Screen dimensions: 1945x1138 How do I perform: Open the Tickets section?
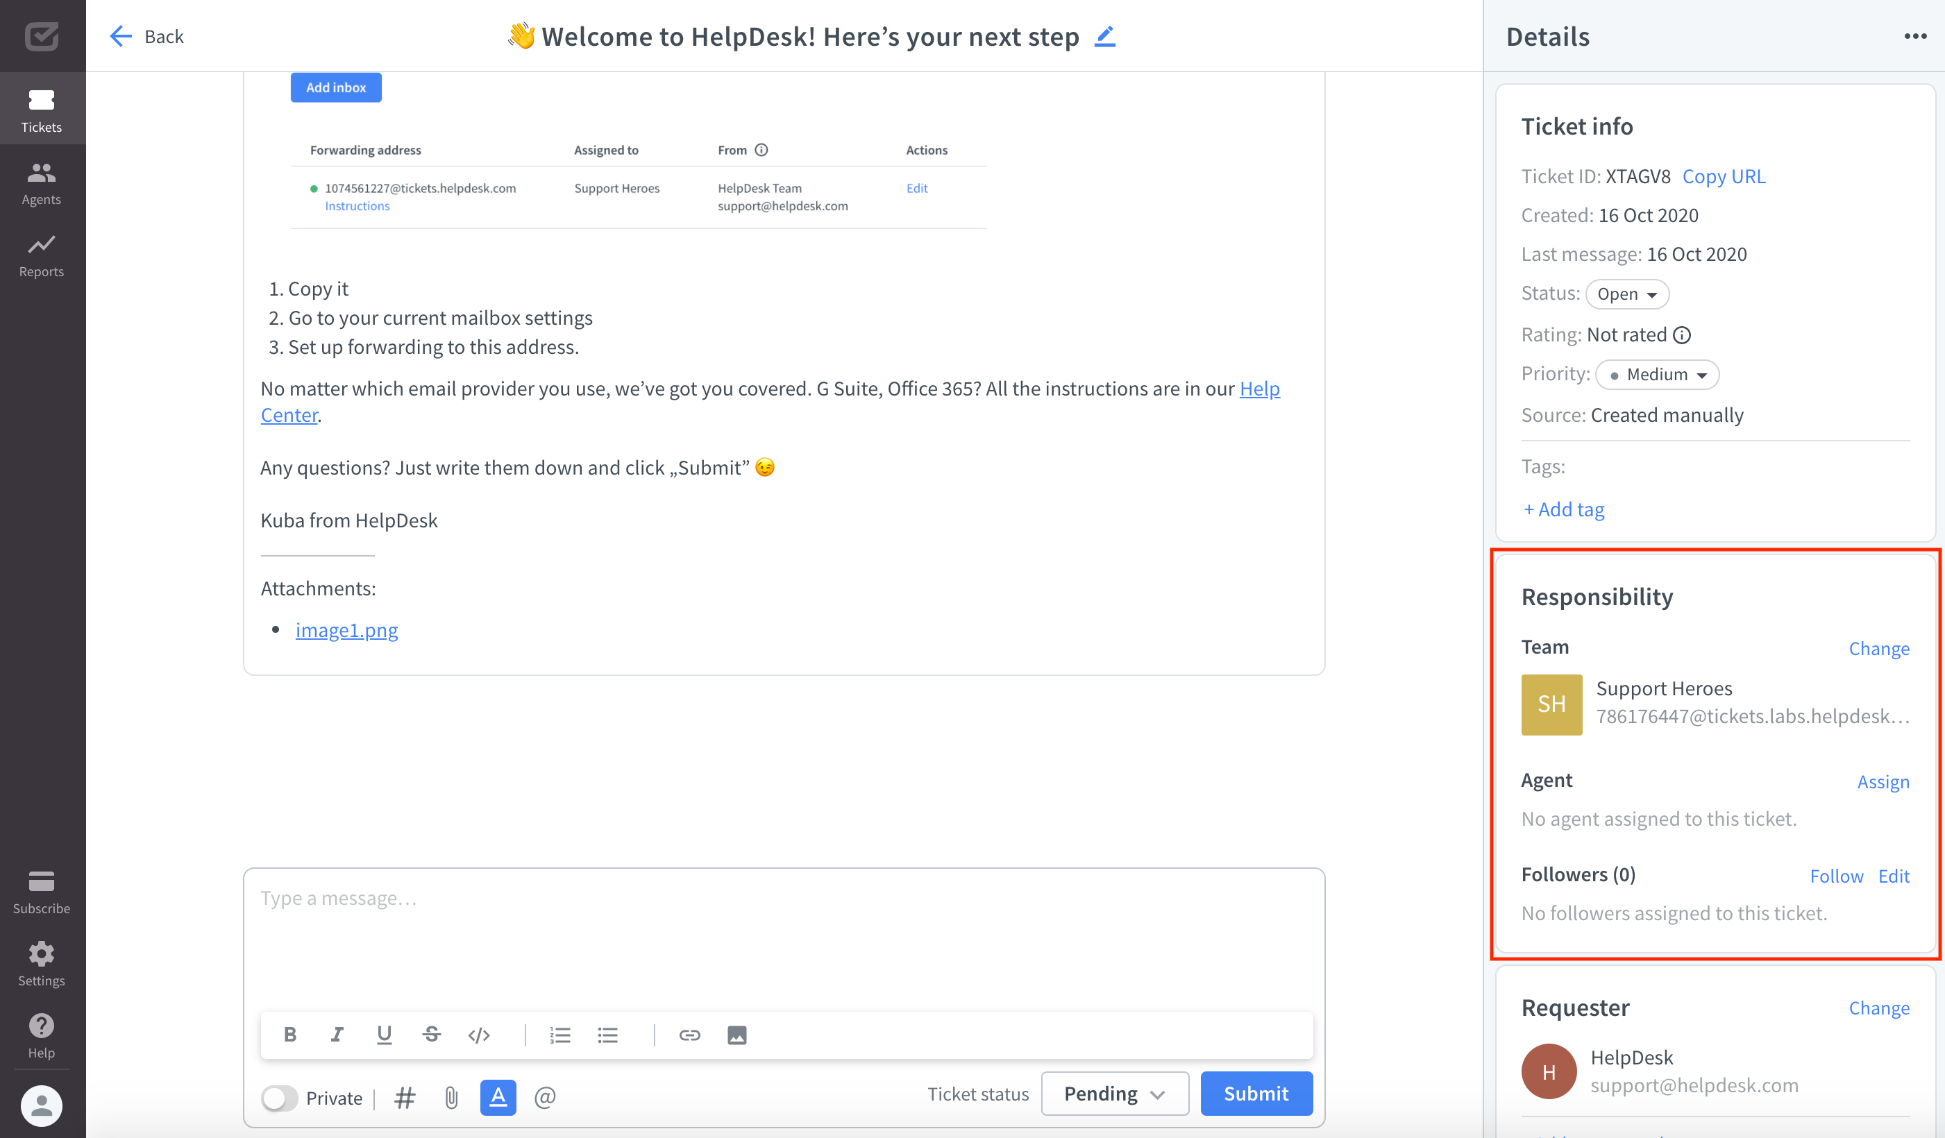coord(42,110)
